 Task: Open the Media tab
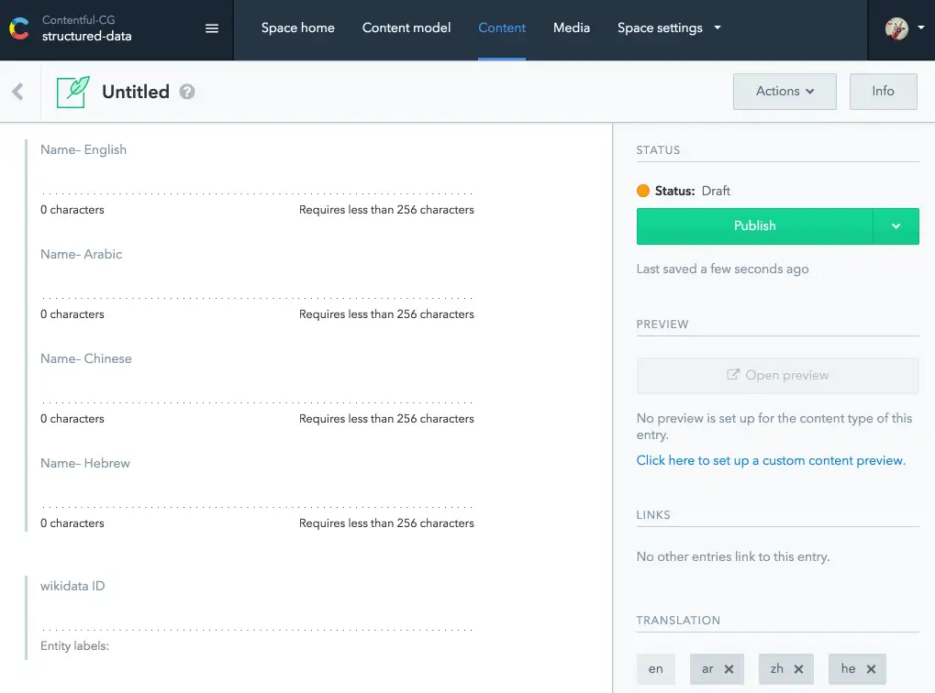572,28
